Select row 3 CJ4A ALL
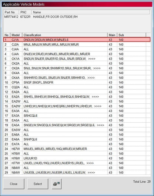The width and height of the screenshot is (154, 196). [x=77, y=49]
